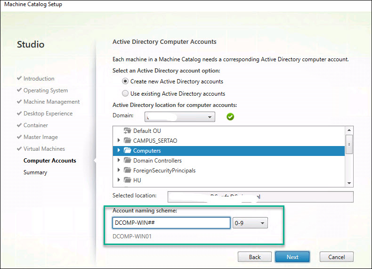Select the Computers OU in the tree
The image size is (372, 269).
147,151
